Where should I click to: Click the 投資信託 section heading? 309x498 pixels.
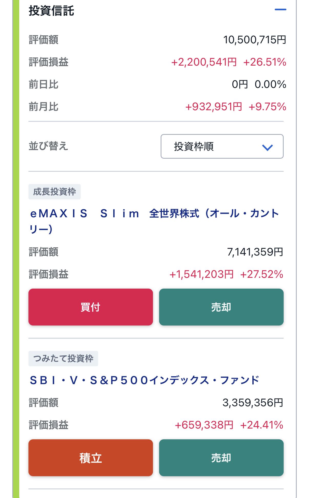point(51,11)
